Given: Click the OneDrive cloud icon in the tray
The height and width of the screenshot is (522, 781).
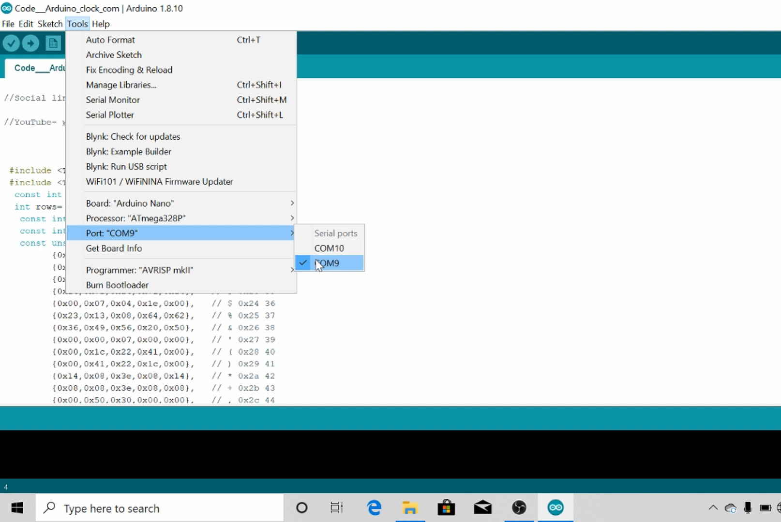Looking at the screenshot, I should (730, 508).
